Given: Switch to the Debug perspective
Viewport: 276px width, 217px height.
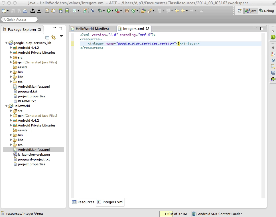Looking at the screenshot, I should (266, 11).
